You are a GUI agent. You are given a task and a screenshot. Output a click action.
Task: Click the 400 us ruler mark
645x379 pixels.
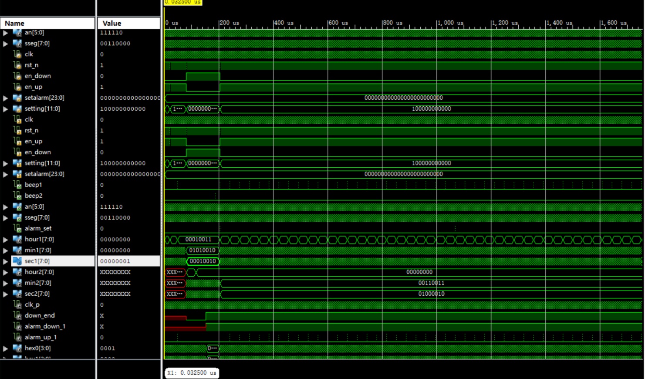[x=284, y=23]
